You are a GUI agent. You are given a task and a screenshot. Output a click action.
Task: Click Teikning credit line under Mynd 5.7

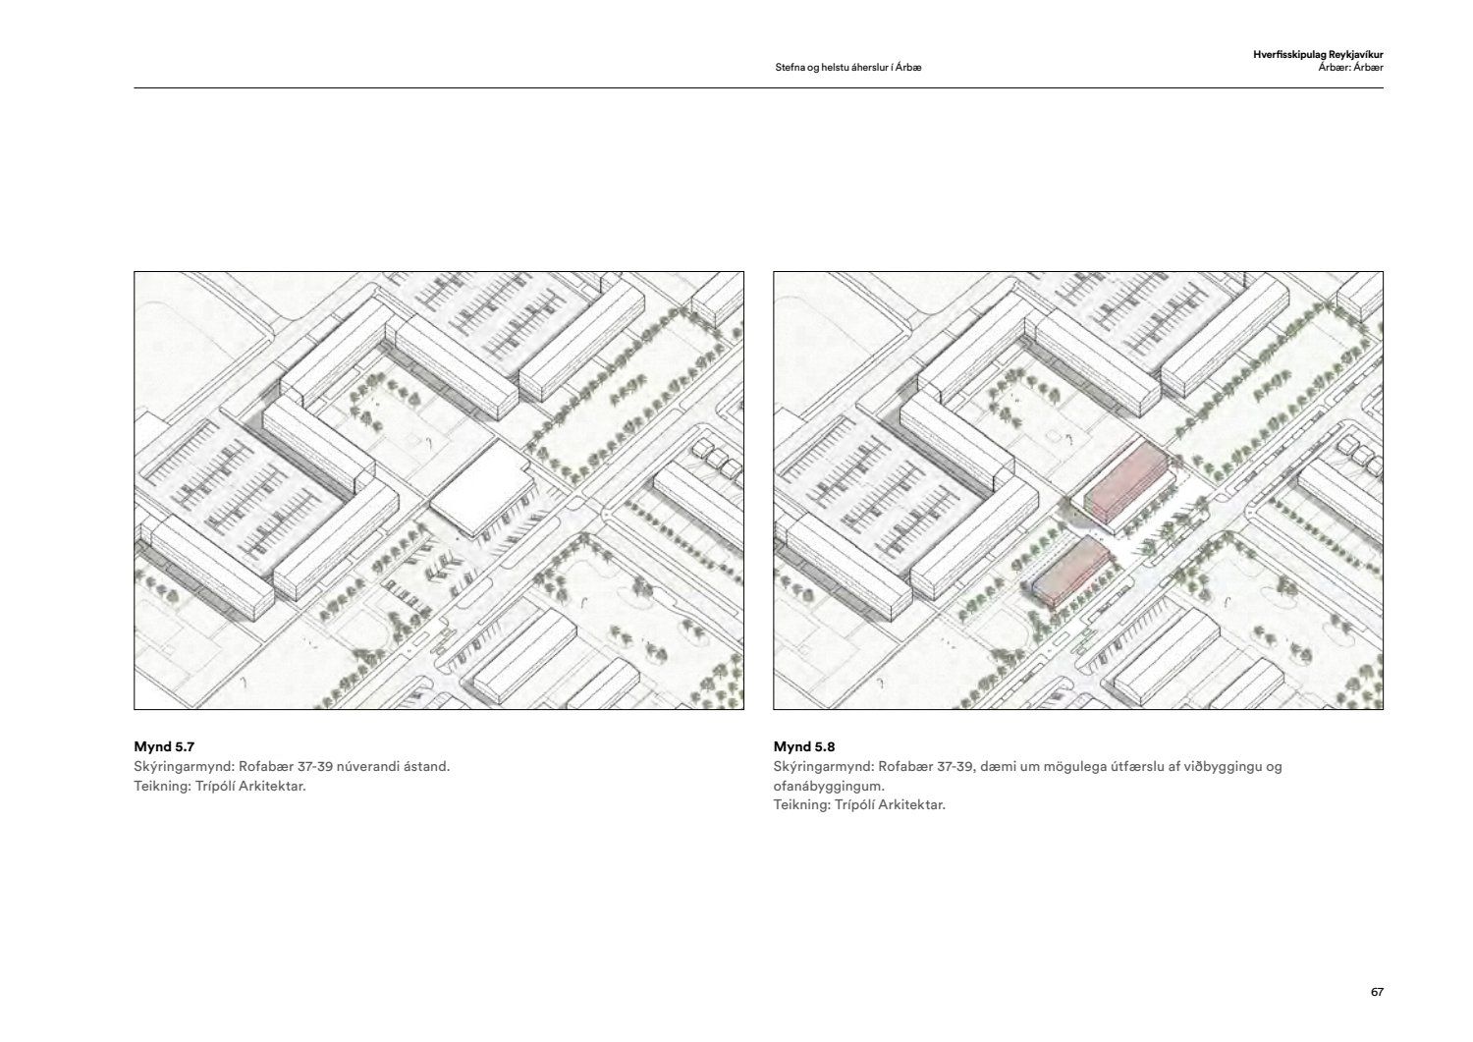tap(220, 786)
